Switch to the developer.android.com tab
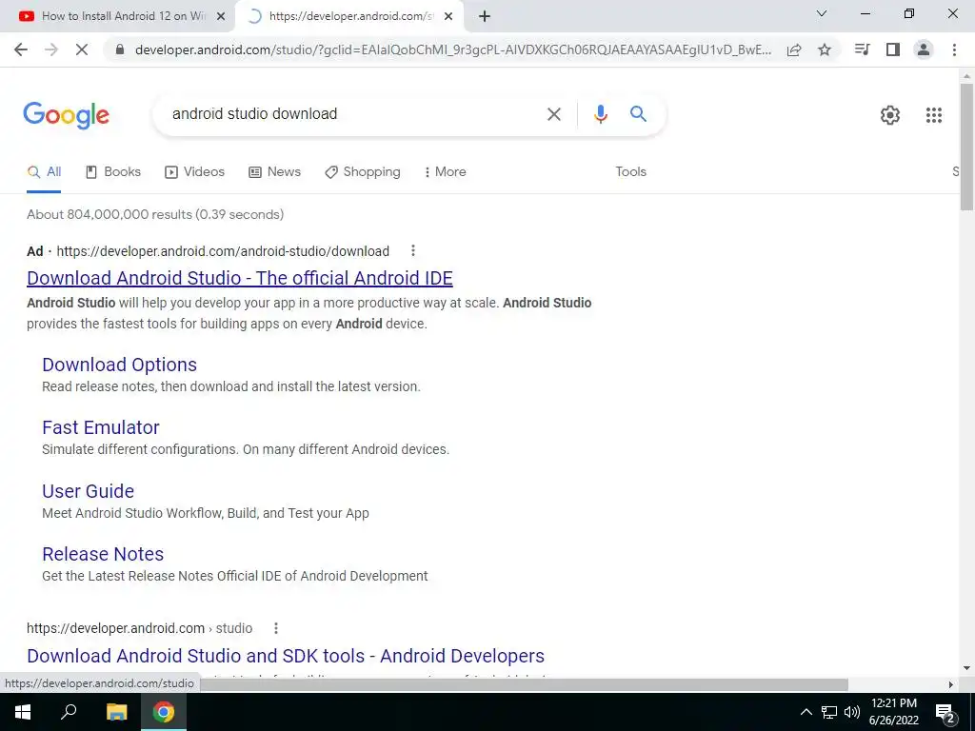The height and width of the screenshot is (731, 975). point(350,17)
